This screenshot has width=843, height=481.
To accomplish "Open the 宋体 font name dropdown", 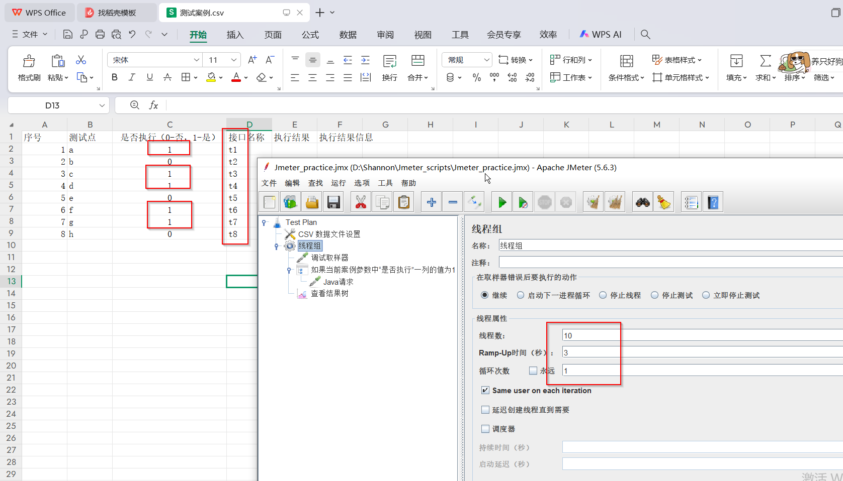I will (x=197, y=60).
